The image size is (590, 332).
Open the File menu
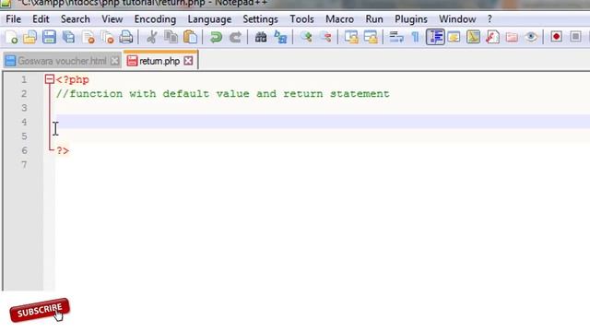coord(13,19)
